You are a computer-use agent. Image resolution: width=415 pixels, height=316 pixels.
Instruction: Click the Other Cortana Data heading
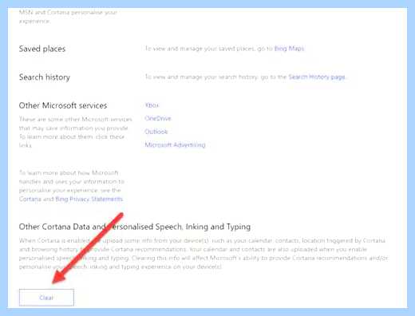[x=135, y=227]
